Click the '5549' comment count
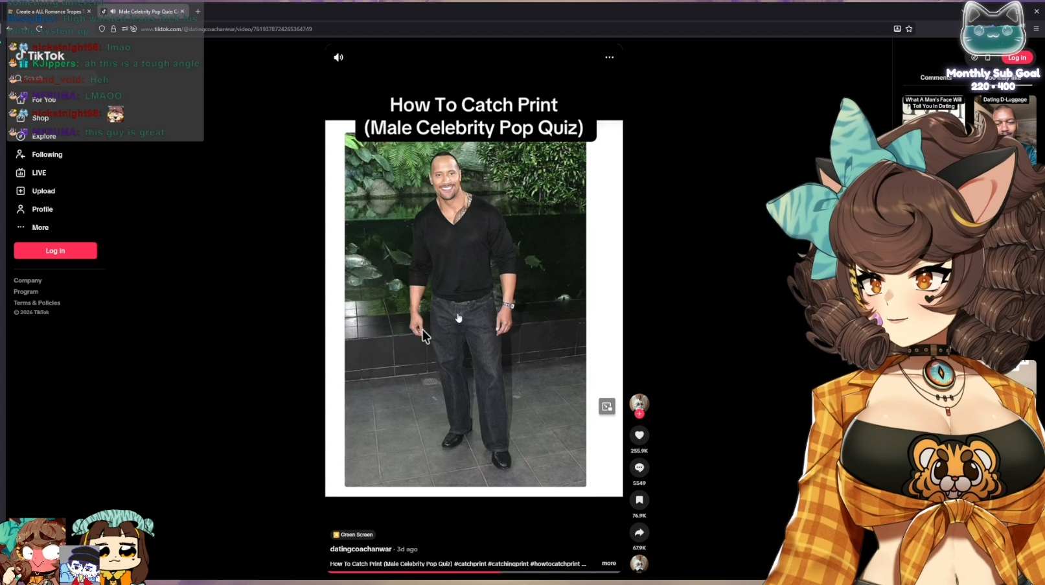Viewport: 1045px width, 585px height. click(x=639, y=483)
